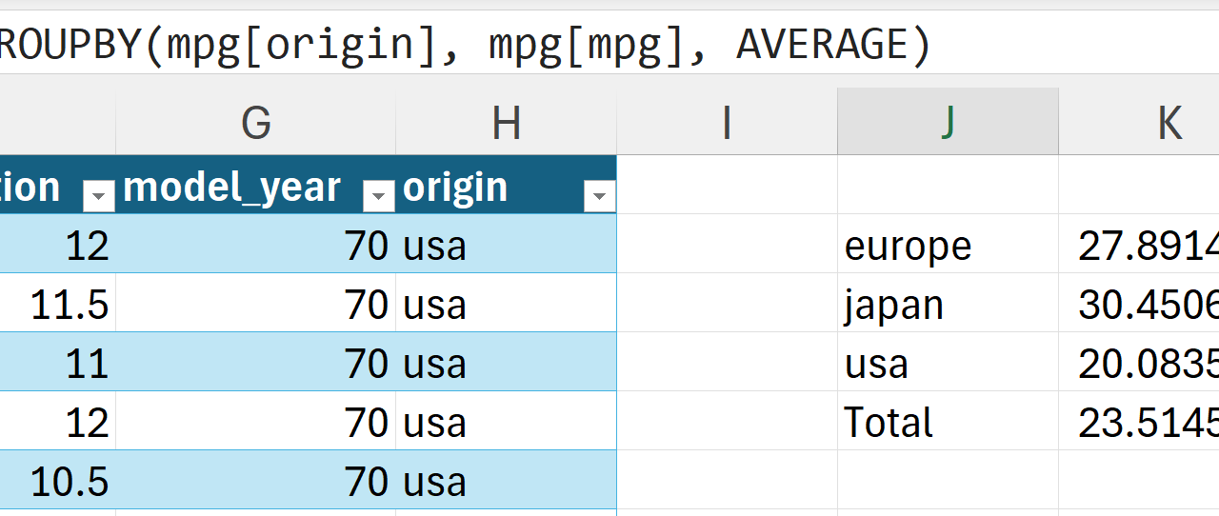The height and width of the screenshot is (516, 1219).
Task: Open the origin column filter dropdown
Action: (599, 196)
